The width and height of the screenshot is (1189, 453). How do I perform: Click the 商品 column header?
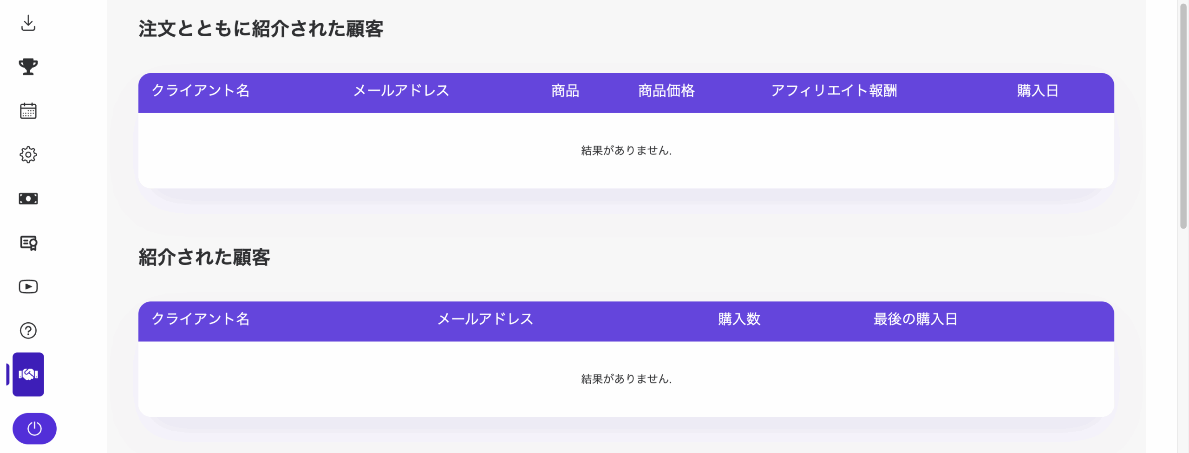565,91
